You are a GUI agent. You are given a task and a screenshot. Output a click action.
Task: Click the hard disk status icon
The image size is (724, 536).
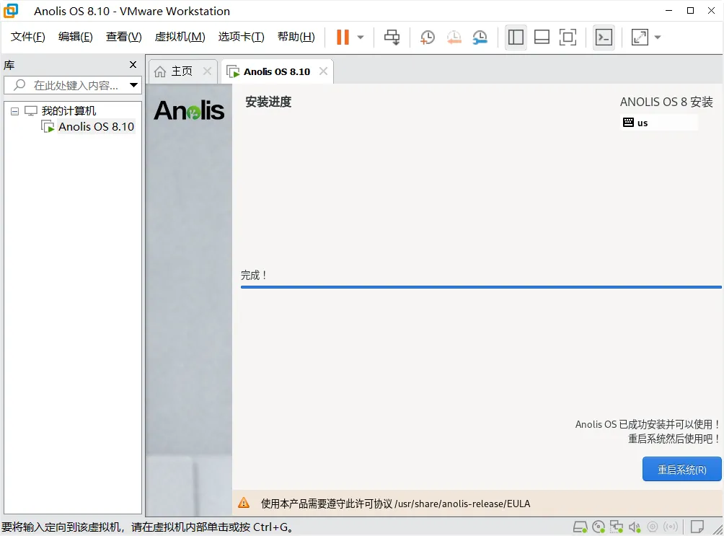click(580, 527)
